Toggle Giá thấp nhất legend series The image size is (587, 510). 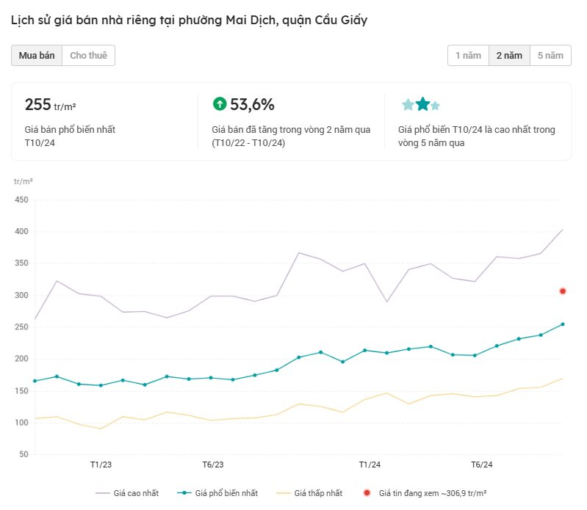[x=311, y=493]
